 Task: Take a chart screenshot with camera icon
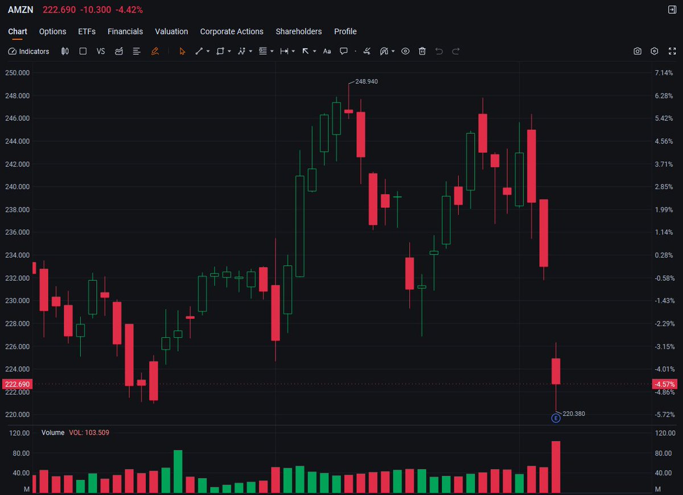pos(637,51)
